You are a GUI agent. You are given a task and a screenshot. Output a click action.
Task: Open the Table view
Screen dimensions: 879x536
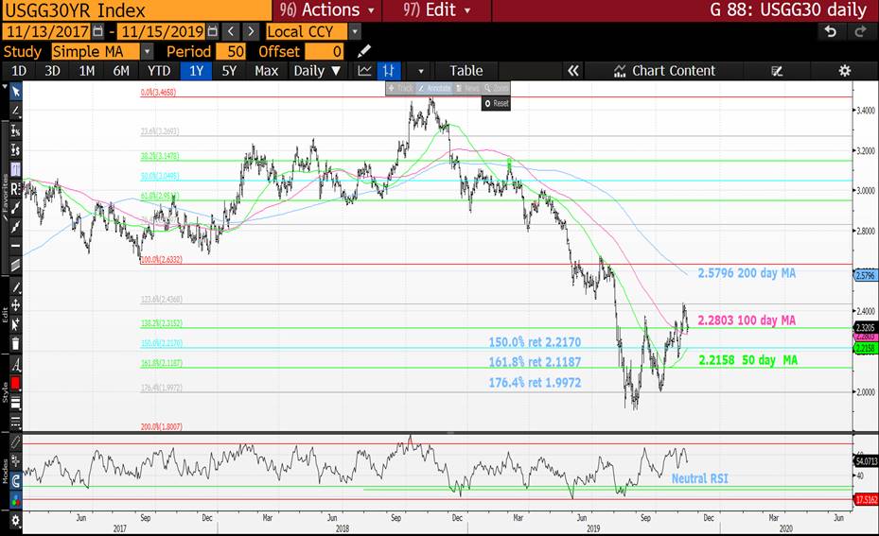tap(466, 71)
